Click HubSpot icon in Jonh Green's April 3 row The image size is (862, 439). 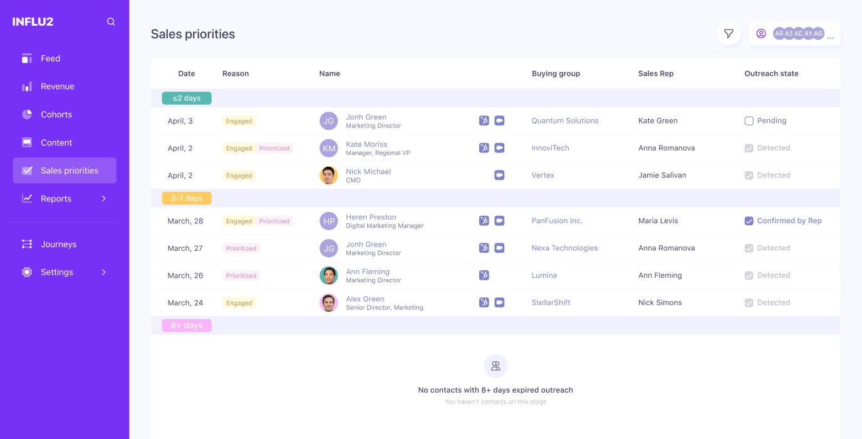coord(484,121)
